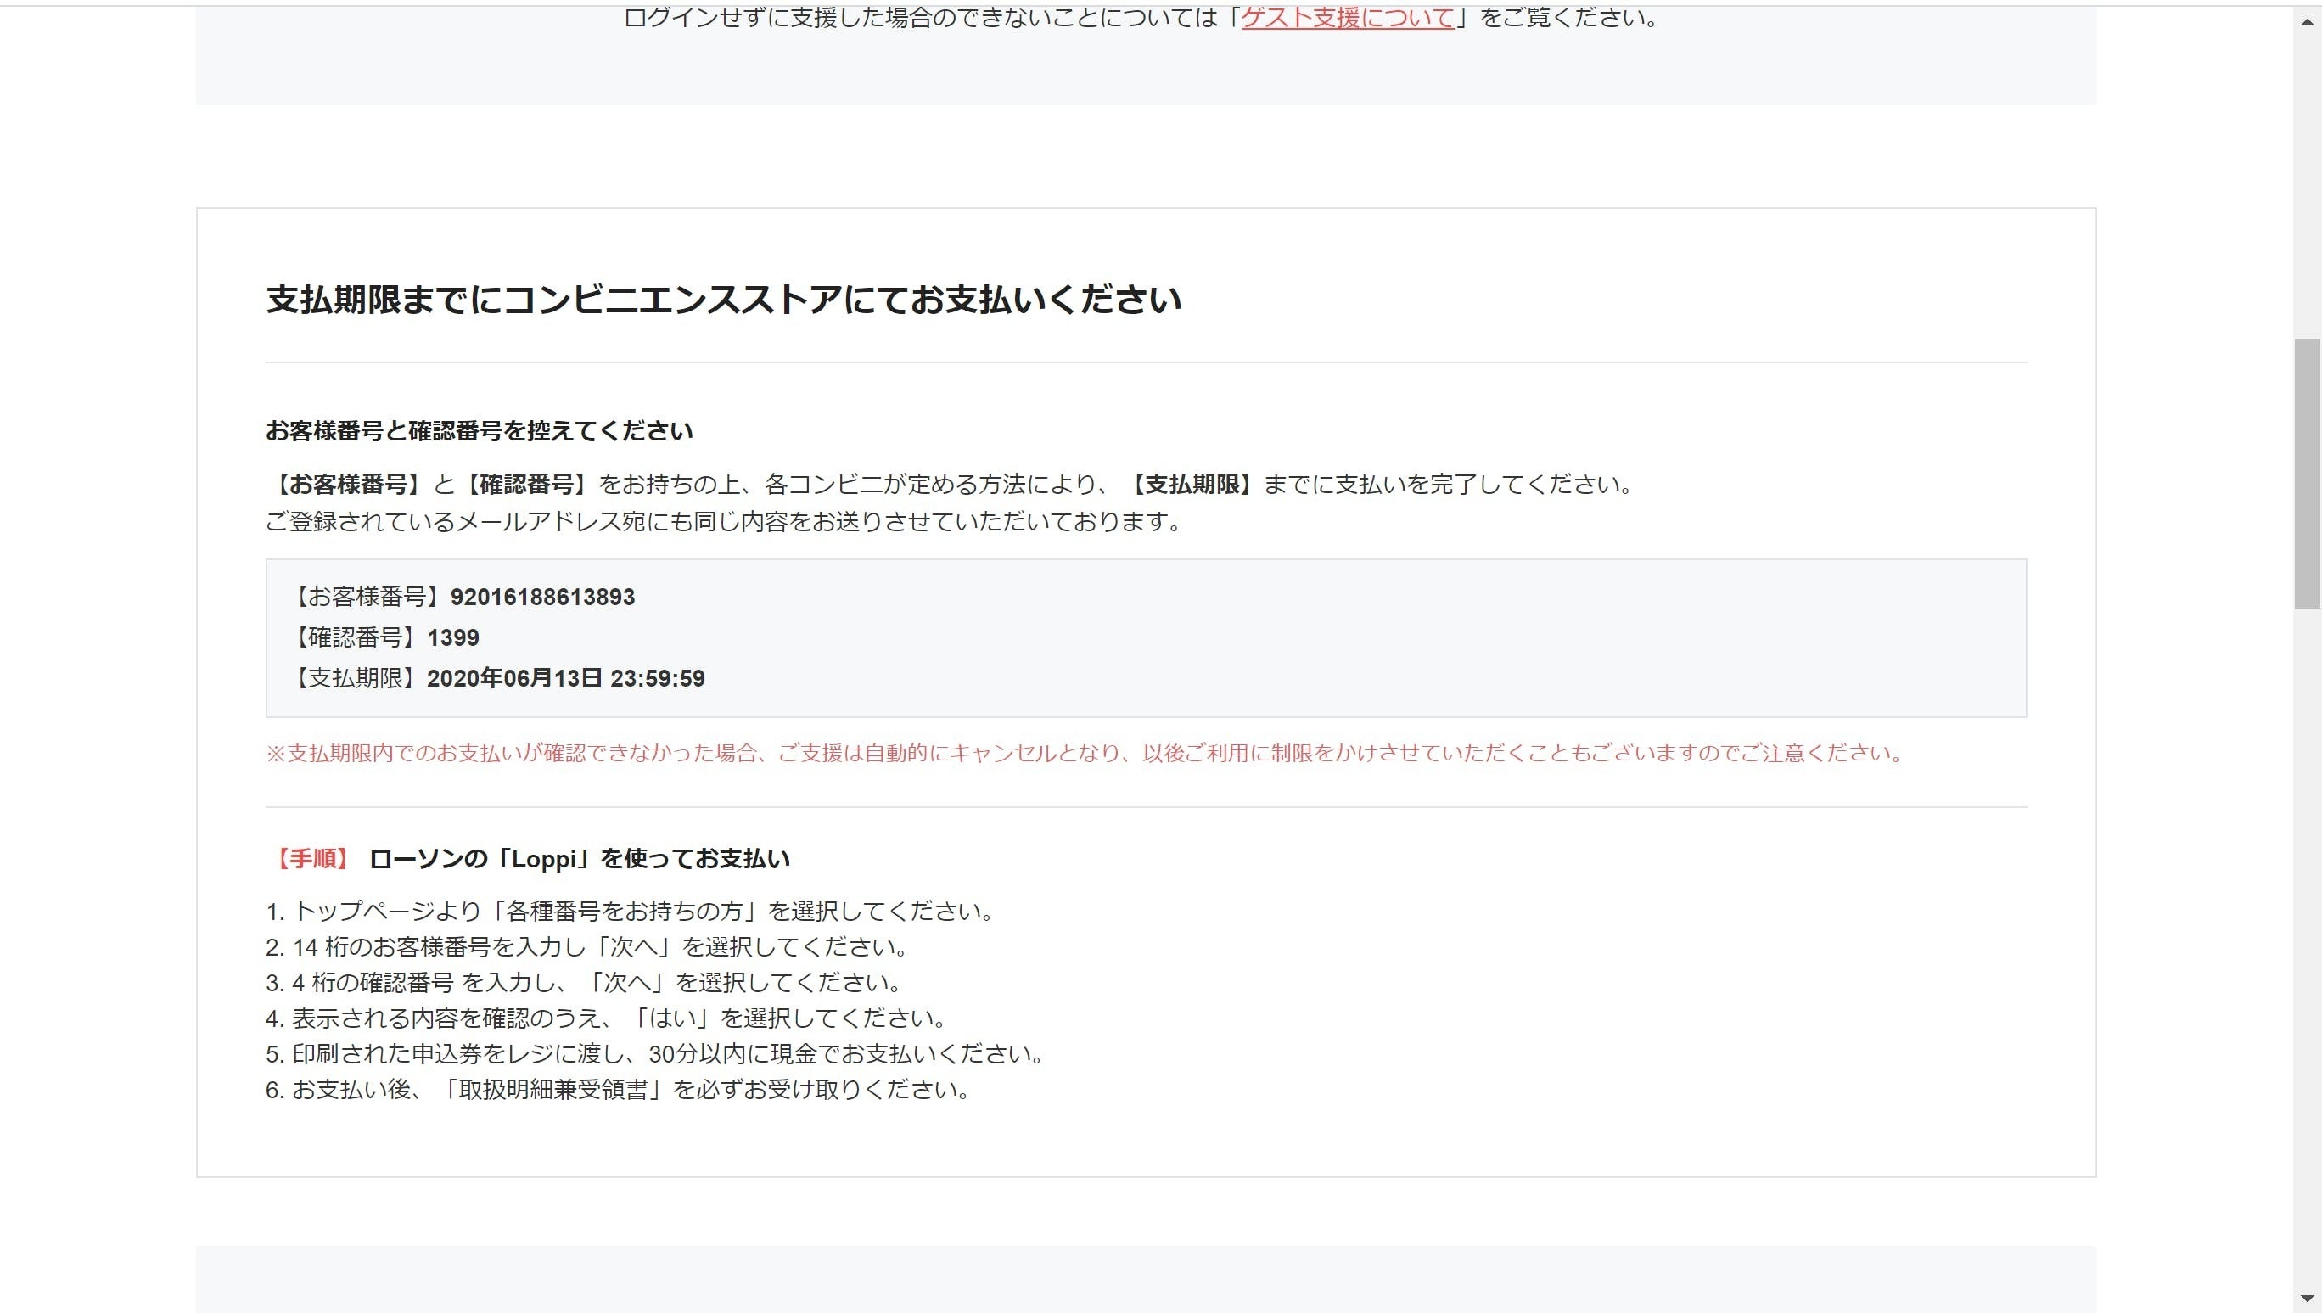The image size is (2322, 1313).
Task: Click the scrollbar down arrow
Action: click(2307, 1299)
